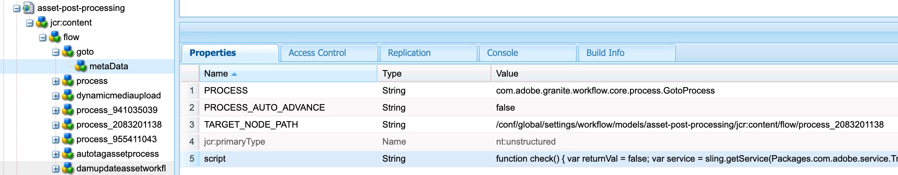Switch to the Access Control tab

tap(317, 53)
